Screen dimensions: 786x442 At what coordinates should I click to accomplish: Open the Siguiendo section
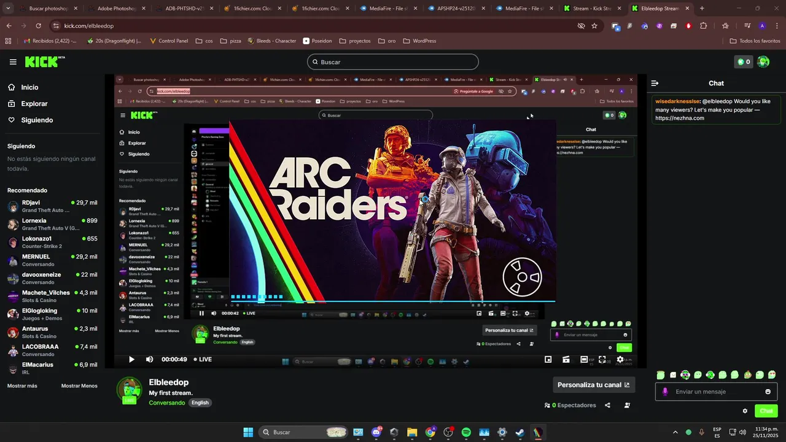point(37,120)
